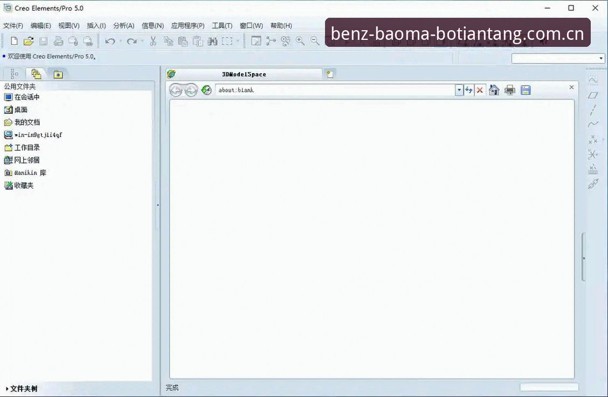Click the browser Refresh icon
This screenshot has height=397, width=608.
(x=469, y=90)
